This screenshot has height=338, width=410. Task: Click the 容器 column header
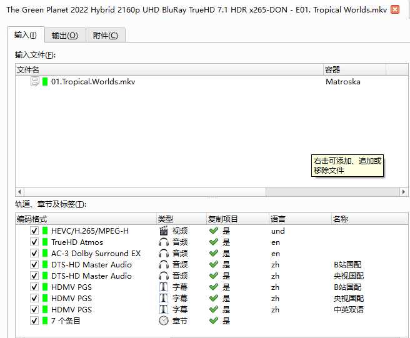click(x=354, y=69)
